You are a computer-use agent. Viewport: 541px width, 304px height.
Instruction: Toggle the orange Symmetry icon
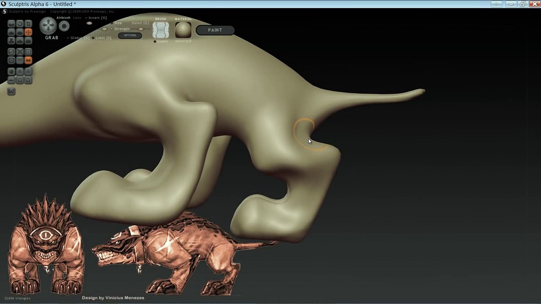(x=28, y=60)
